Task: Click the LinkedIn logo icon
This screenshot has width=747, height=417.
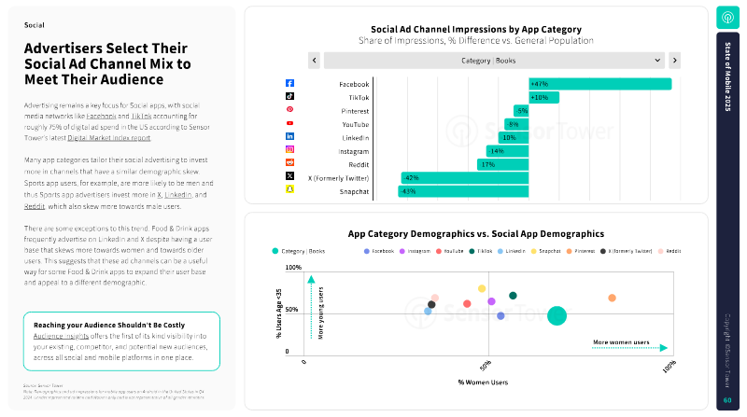Action: 289,136
